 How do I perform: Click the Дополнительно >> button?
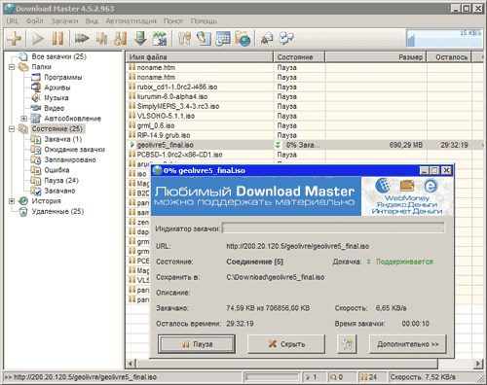(408, 344)
